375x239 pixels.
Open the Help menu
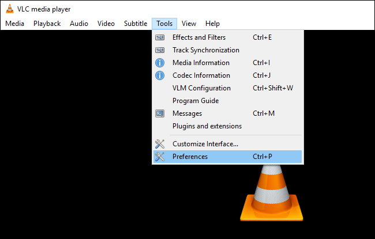point(212,24)
